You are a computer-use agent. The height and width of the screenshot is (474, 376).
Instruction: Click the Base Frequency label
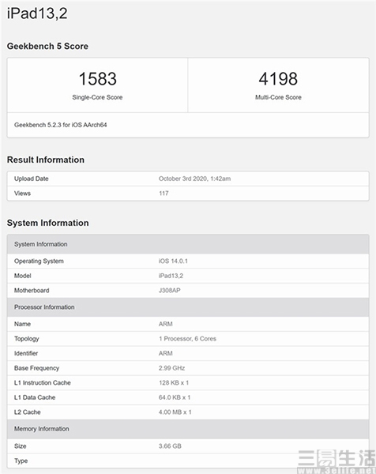click(36, 368)
